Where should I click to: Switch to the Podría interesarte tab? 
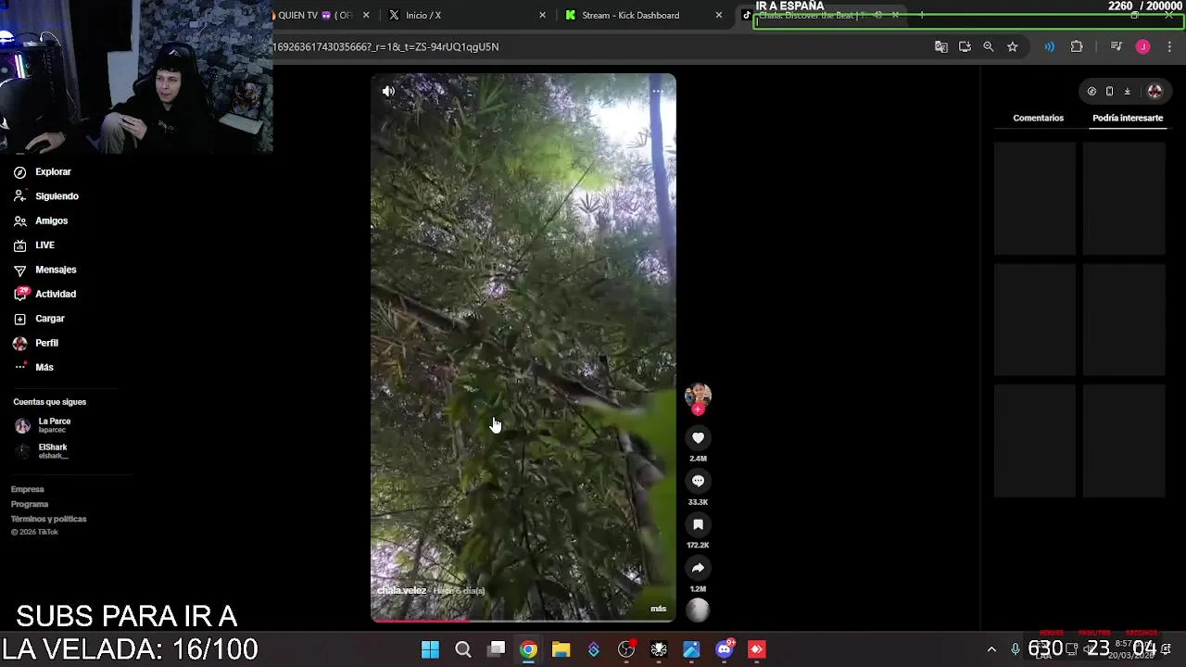coord(1127,118)
